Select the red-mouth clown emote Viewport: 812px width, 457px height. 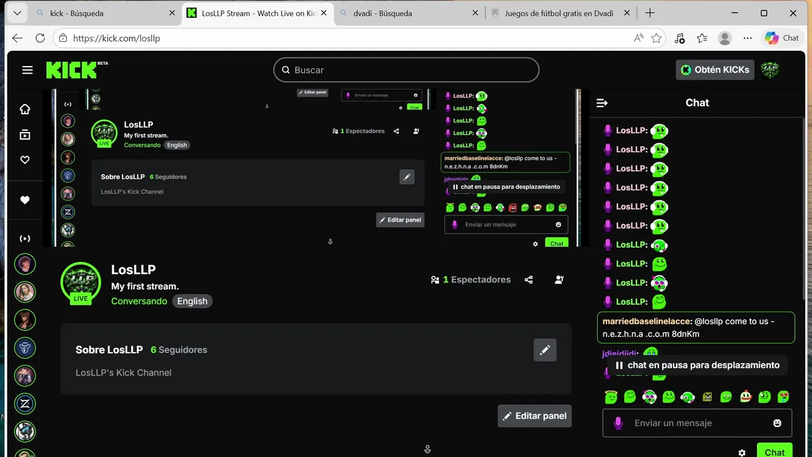[745, 397]
